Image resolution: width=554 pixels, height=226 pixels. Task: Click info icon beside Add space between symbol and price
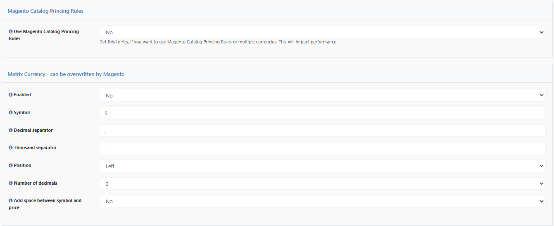(x=11, y=200)
